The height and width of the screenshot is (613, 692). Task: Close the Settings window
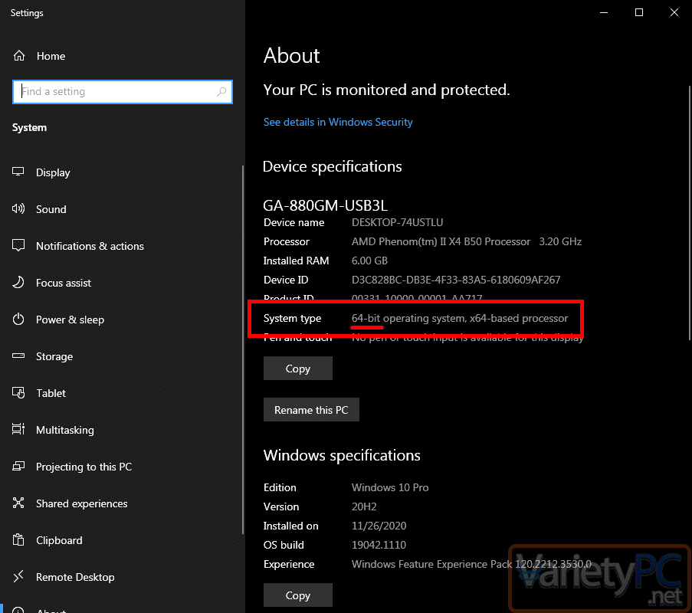[x=674, y=12]
